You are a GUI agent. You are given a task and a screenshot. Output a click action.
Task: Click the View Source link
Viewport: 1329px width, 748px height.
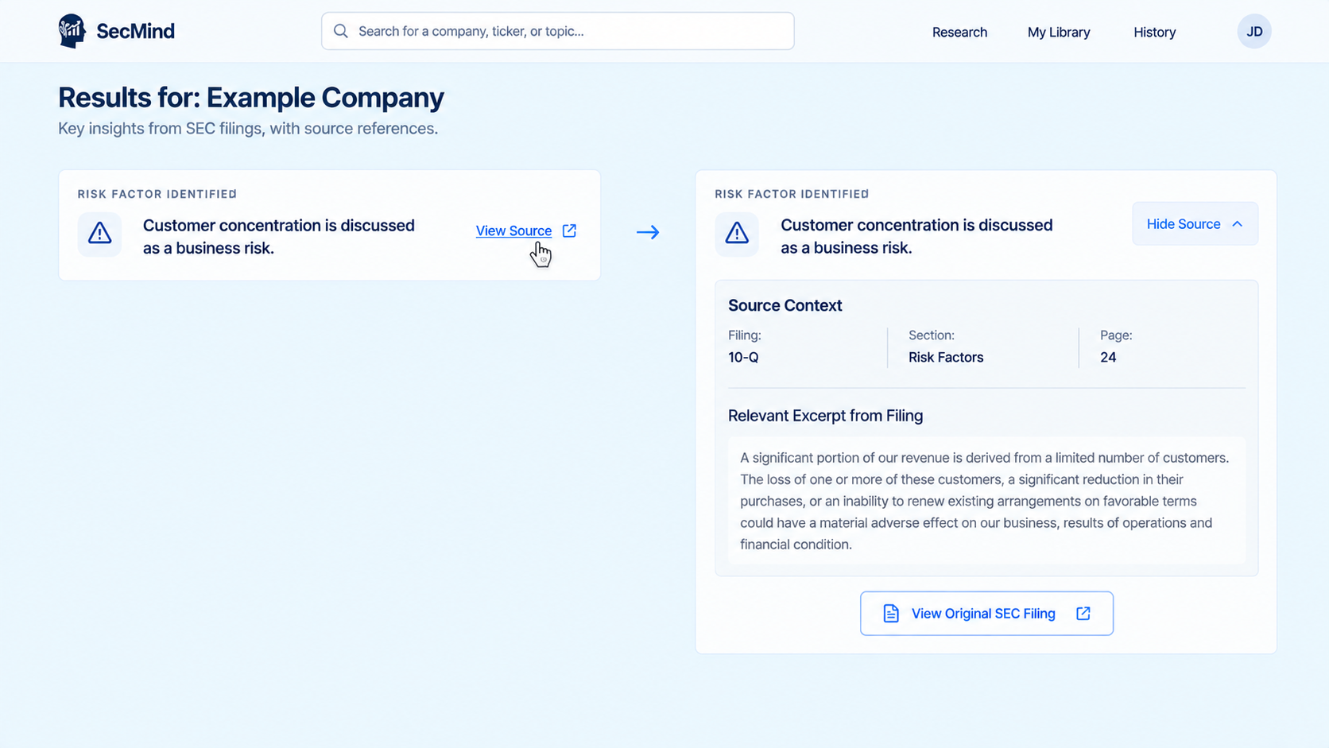point(513,231)
